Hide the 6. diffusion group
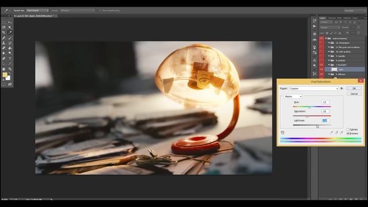 tap(321, 74)
